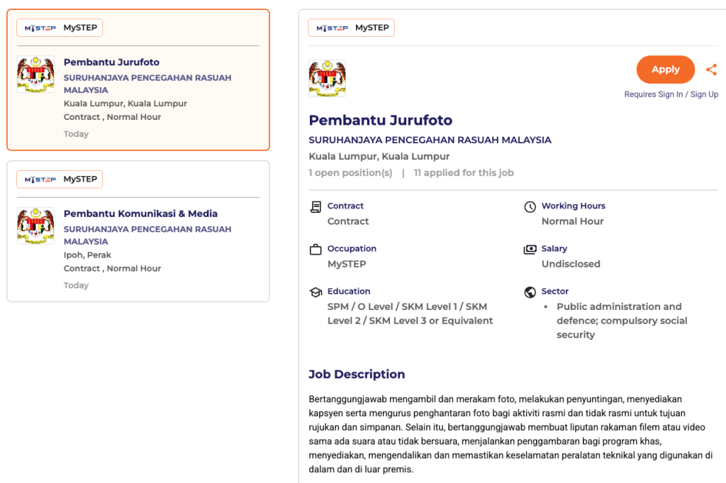Click MySTEP badge atop the job details panel

(x=351, y=28)
